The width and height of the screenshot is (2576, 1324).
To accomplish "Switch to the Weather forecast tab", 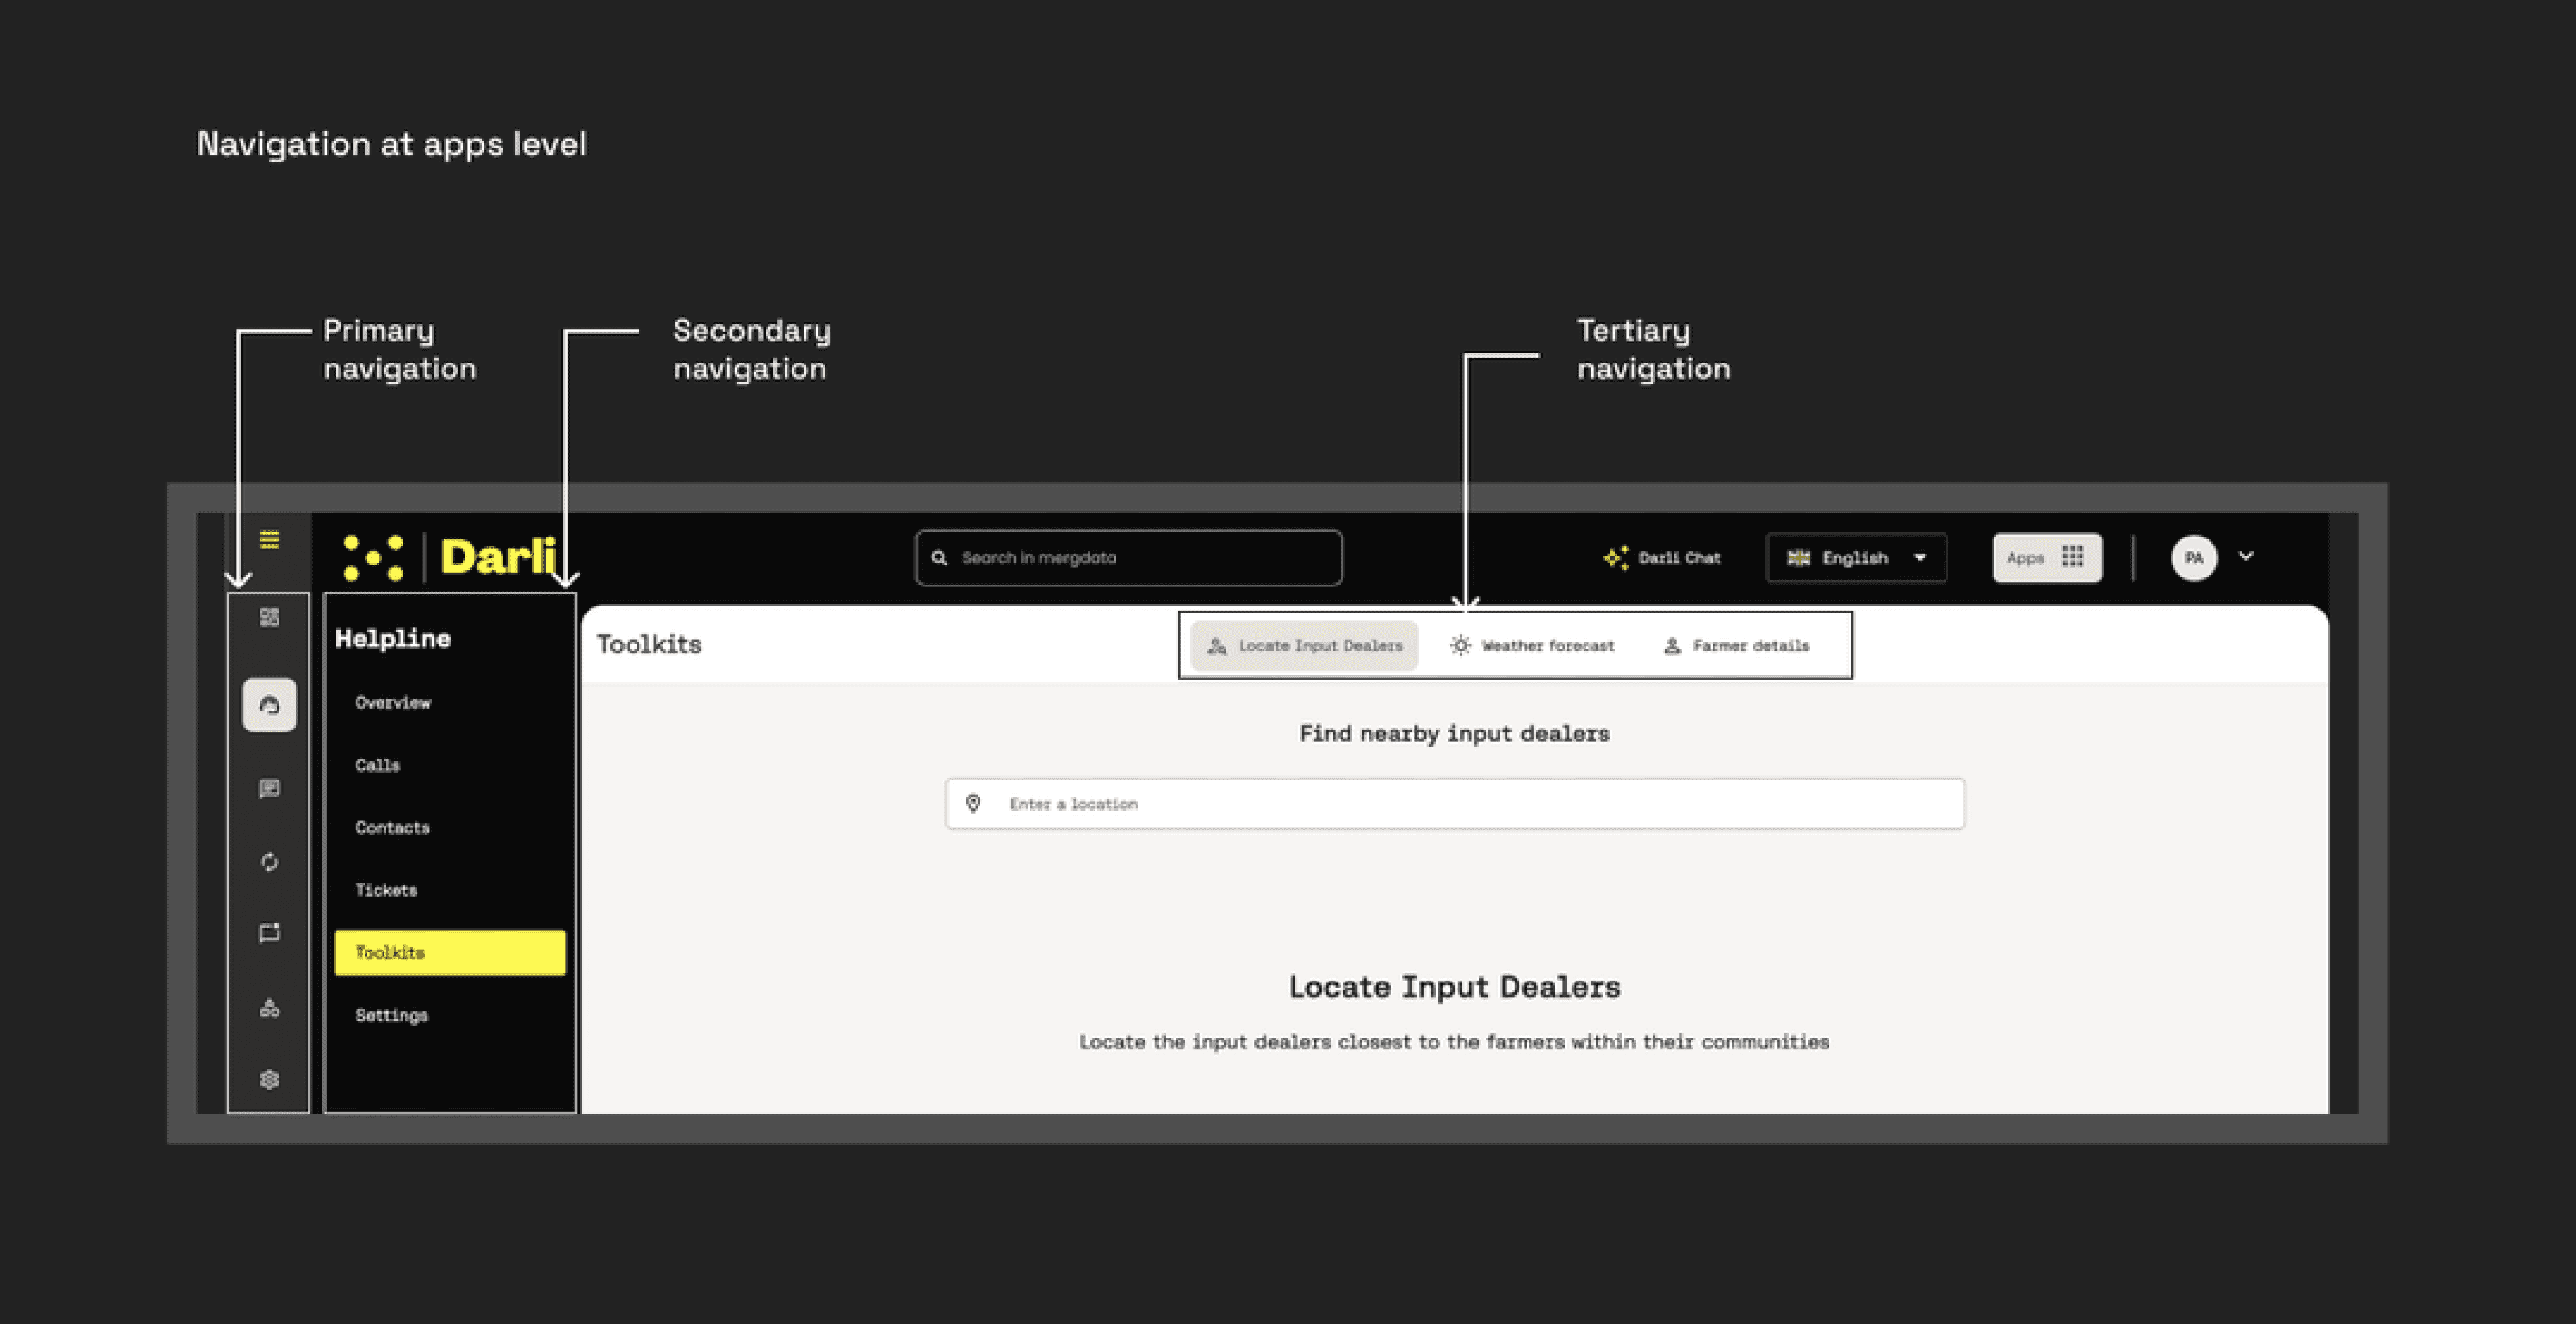I will click(1532, 646).
